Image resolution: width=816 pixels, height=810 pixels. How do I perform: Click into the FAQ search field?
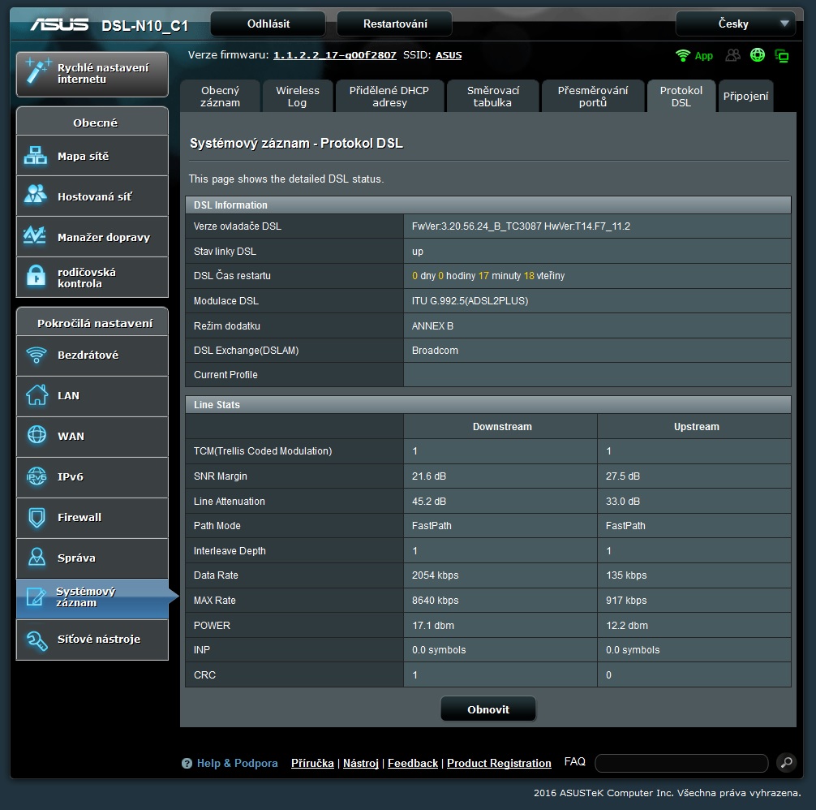click(681, 763)
